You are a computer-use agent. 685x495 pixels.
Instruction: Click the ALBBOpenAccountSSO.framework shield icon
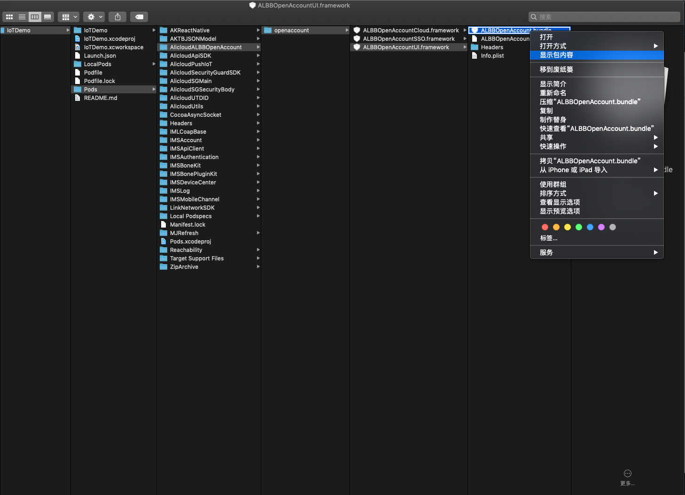pyautogui.click(x=357, y=39)
